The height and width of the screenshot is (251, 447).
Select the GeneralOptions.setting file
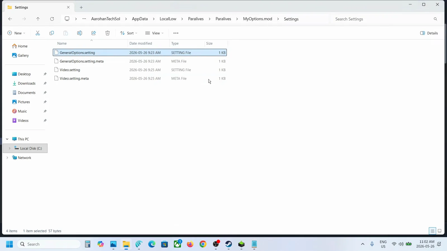pyautogui.click(x=140, y=52)
